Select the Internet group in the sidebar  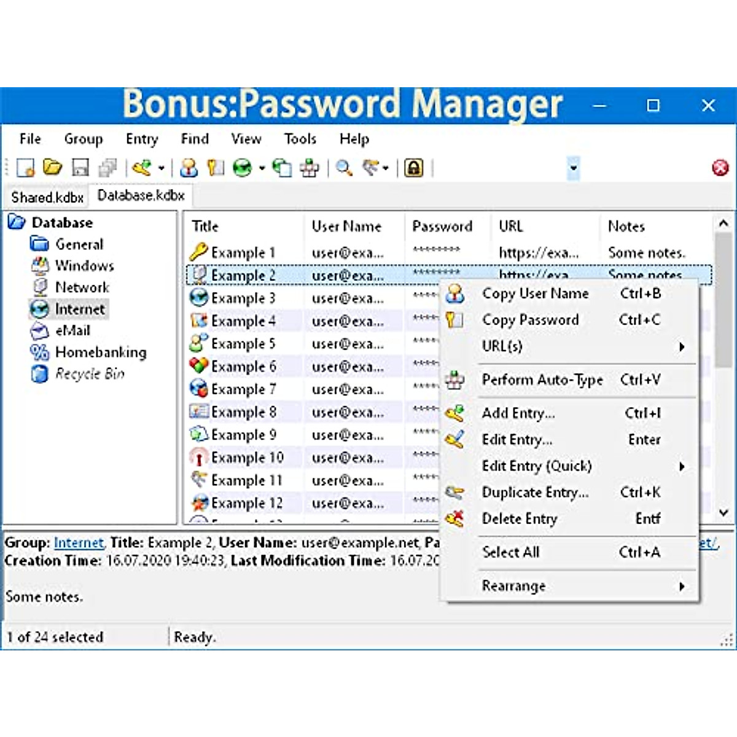[79, 309]
